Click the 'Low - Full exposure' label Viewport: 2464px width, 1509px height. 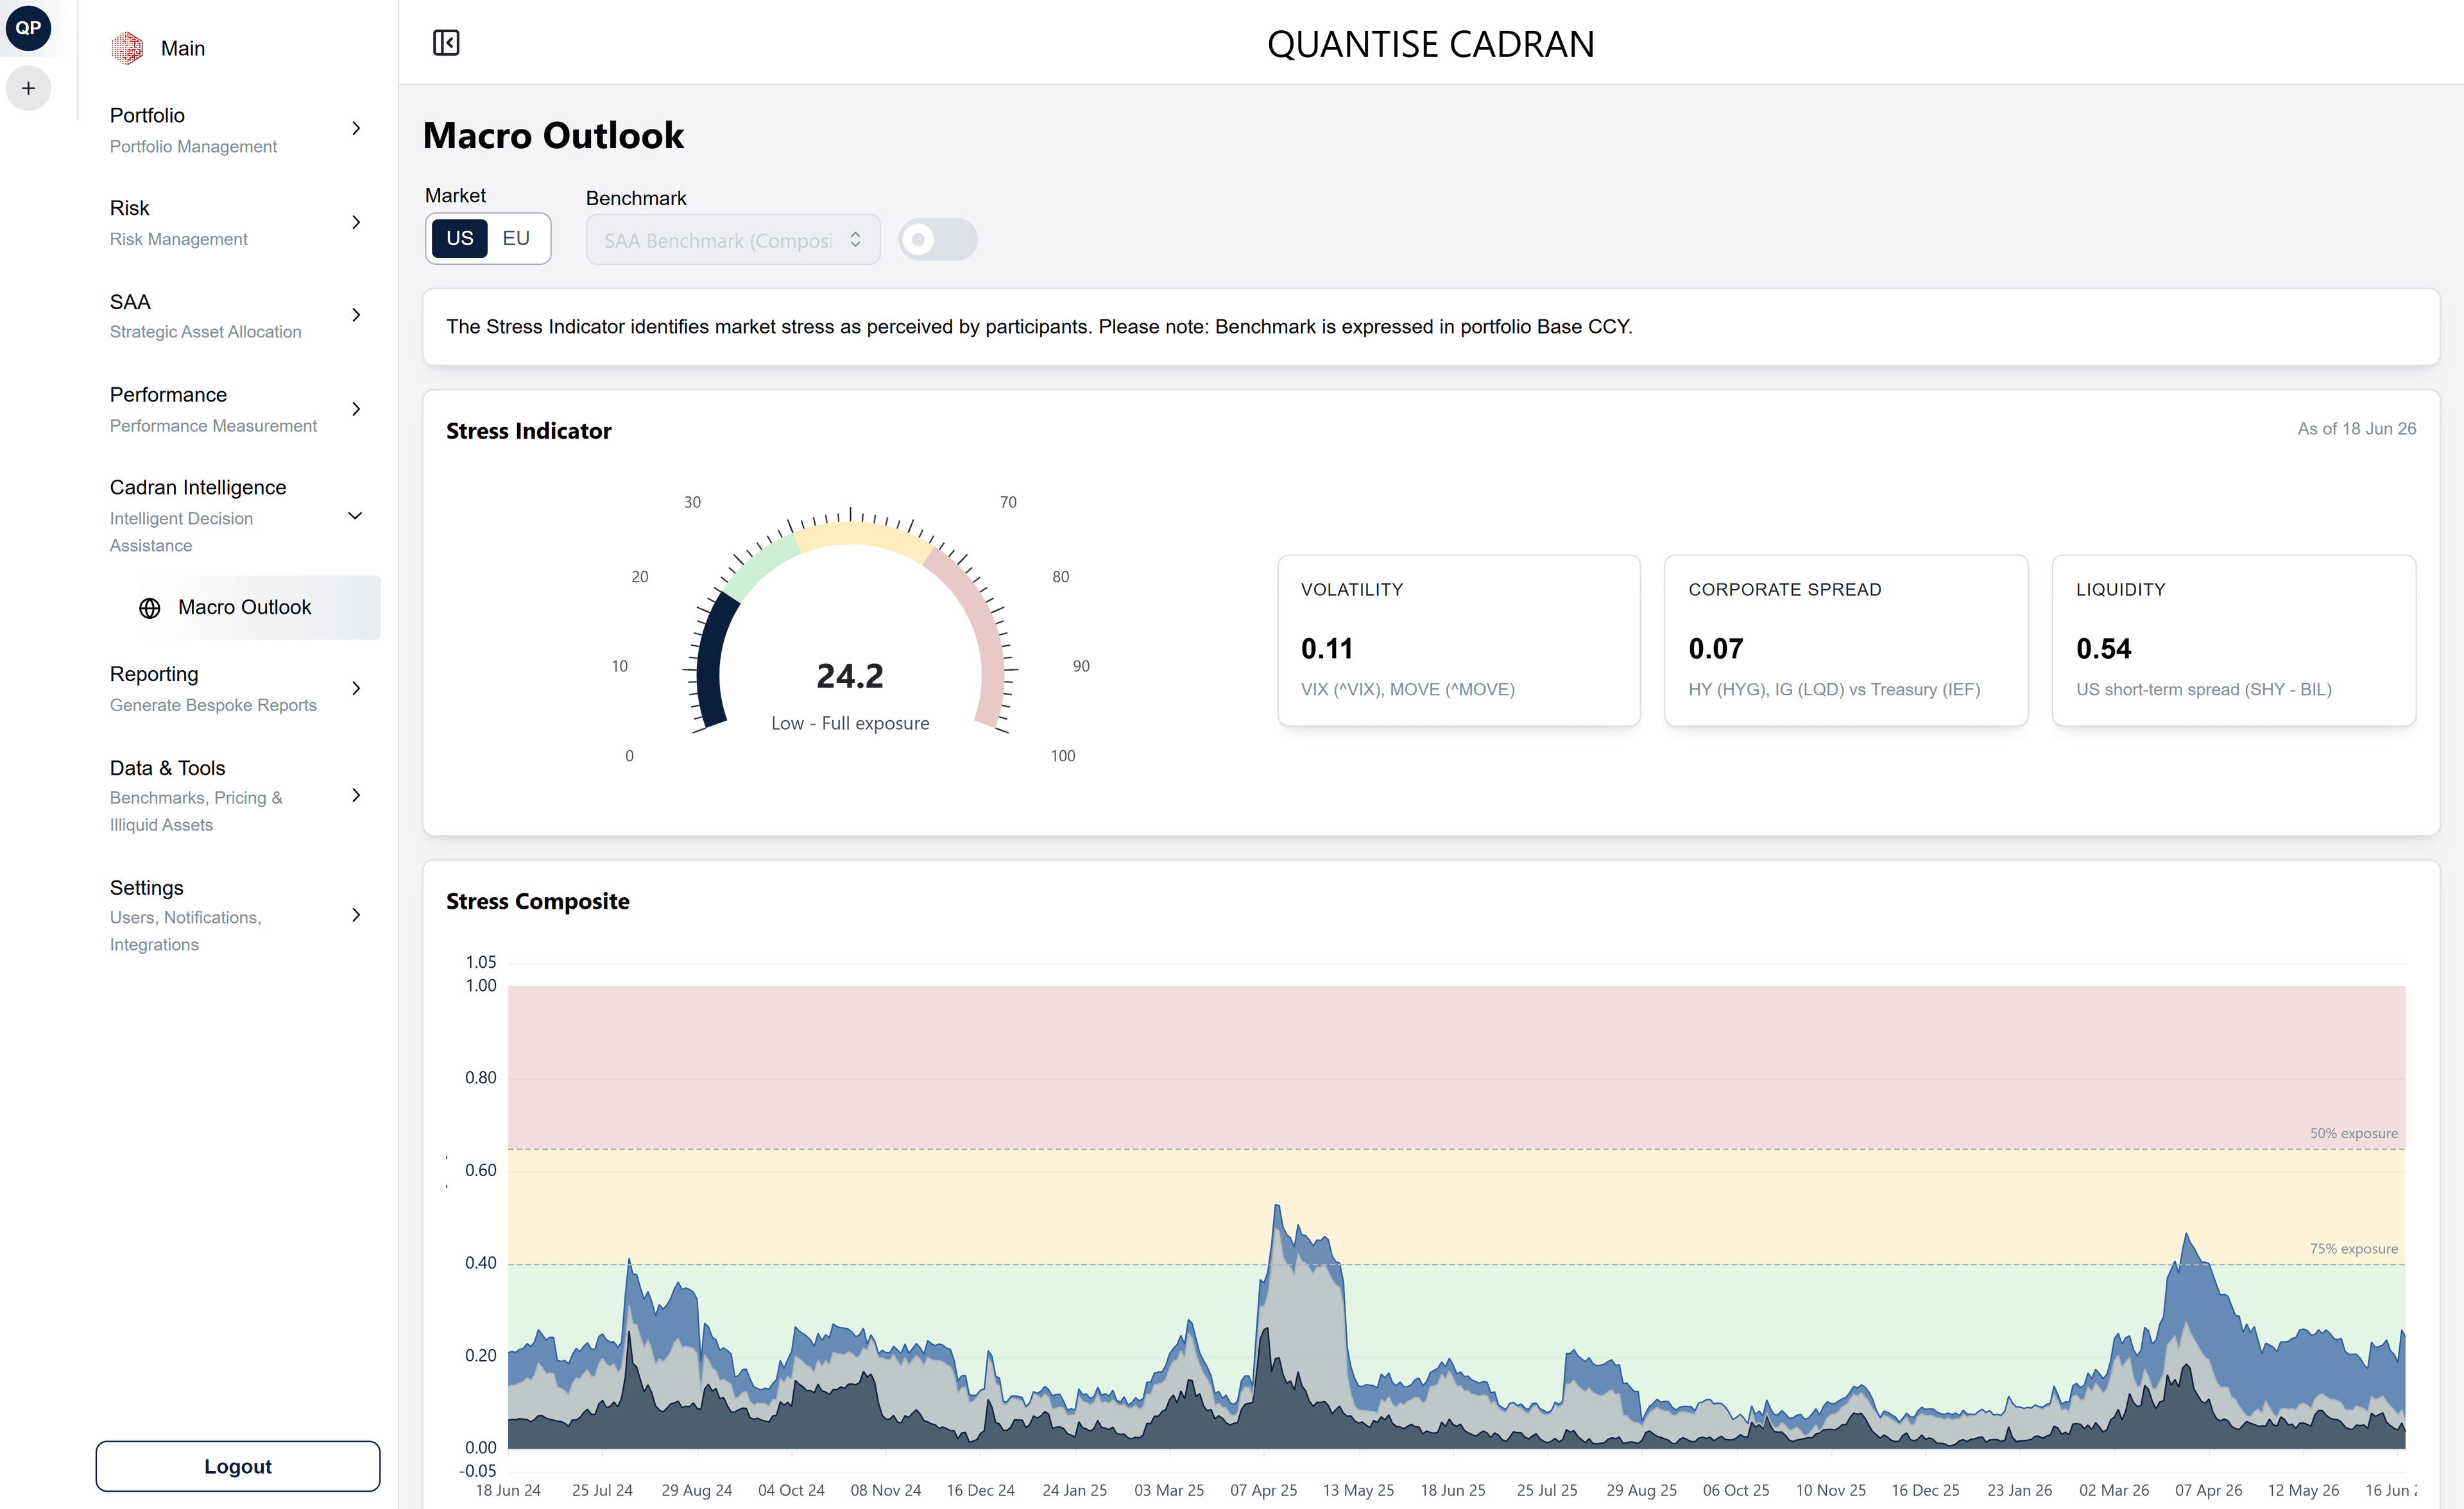pos(850,723)
